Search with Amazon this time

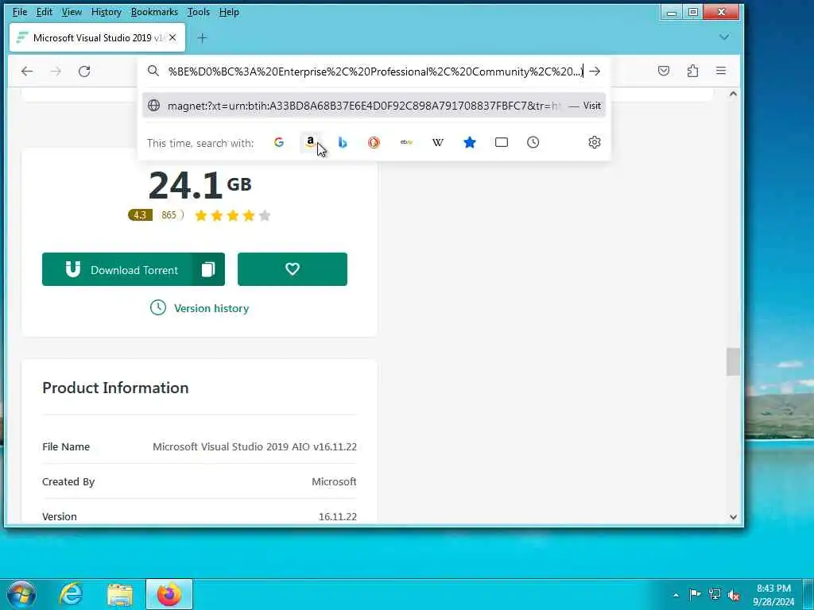coord(311,142)
